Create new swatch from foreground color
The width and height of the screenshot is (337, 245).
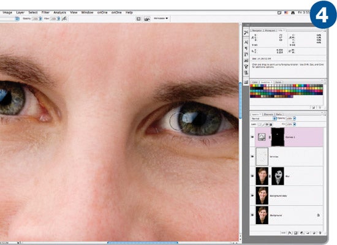[x=314, y=107]
